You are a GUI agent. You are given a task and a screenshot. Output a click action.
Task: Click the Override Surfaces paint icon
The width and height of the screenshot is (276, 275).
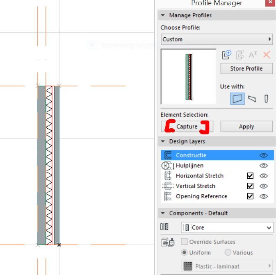tap(168, 242)
